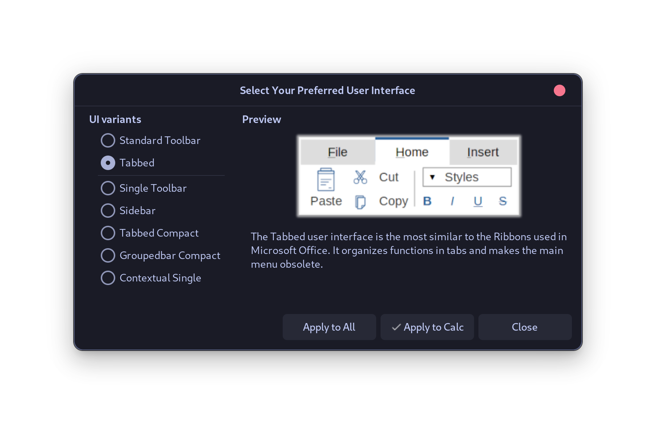
Task: Close the interface selection dialog
Action: tap(524, 327)
